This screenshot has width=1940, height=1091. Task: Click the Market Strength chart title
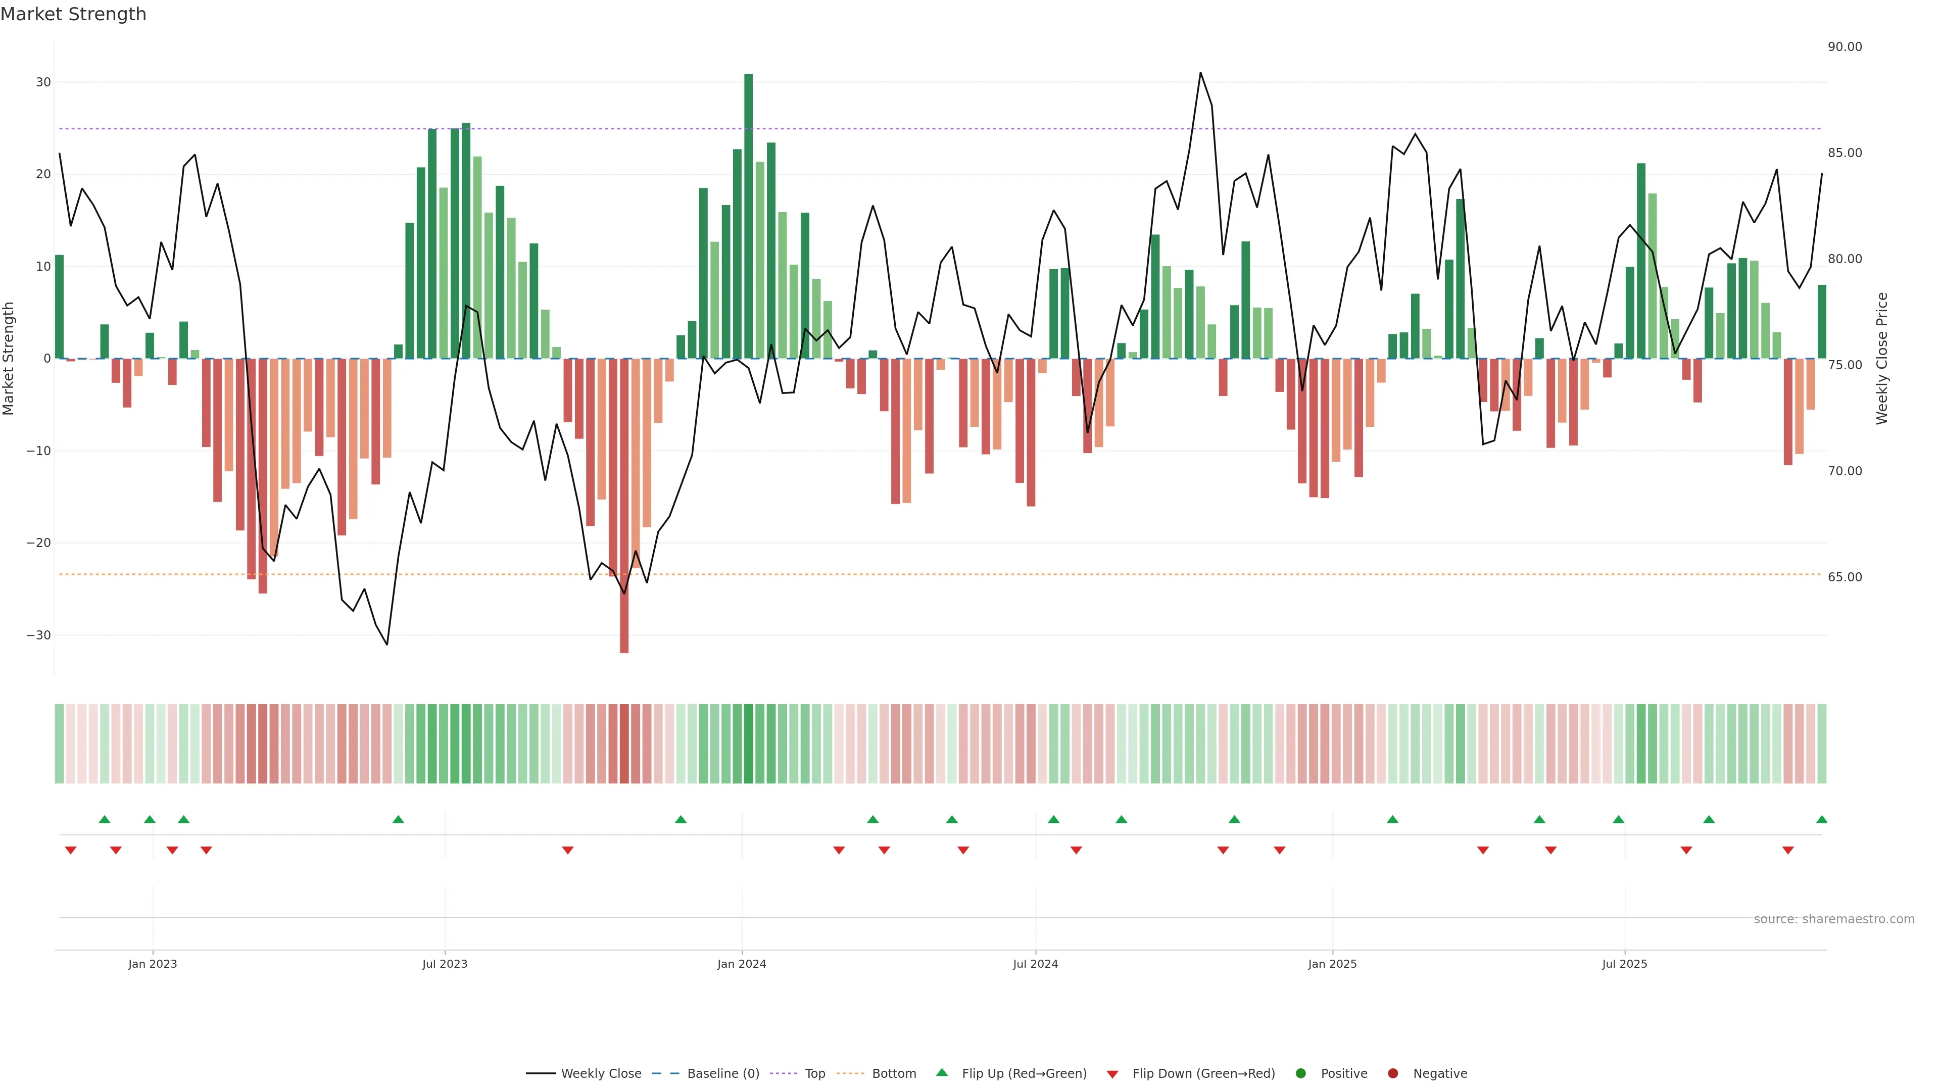pos(73,14)
